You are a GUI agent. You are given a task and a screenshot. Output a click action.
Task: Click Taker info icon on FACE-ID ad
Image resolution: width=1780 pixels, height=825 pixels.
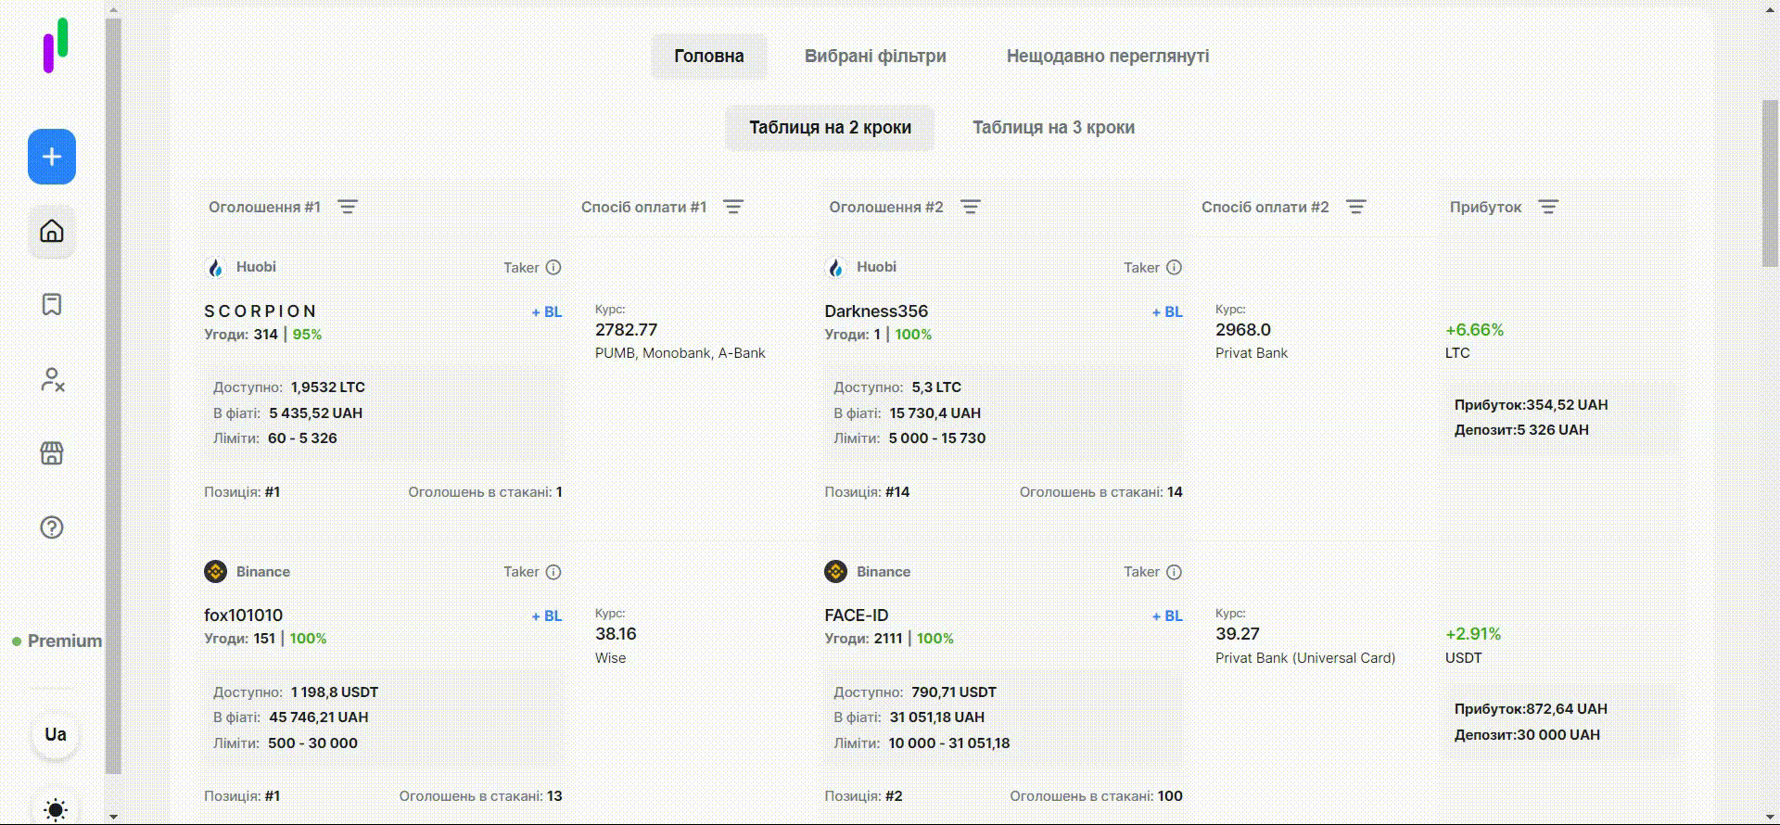click(x=1174, y=572)
